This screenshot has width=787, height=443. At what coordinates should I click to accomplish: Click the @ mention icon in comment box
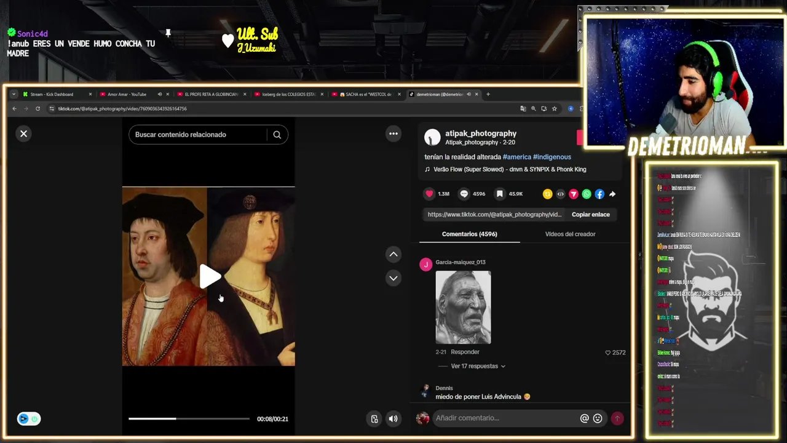584,418
